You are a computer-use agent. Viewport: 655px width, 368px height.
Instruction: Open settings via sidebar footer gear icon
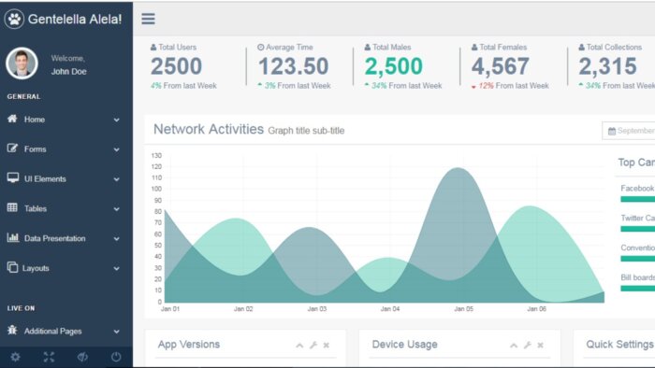pyautogui.click(x=16, y=357)
